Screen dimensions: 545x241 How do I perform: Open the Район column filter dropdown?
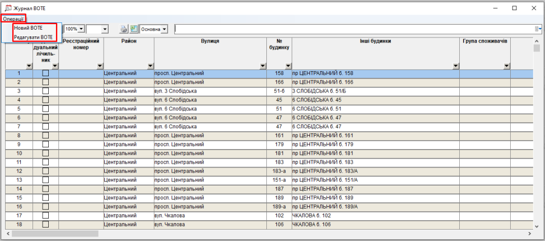pos(149,66)
